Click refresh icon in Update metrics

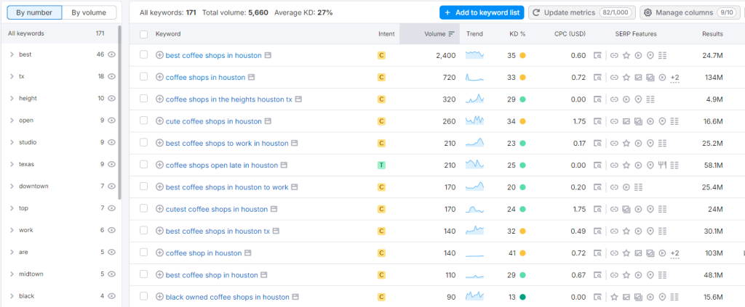[x=536, y=13]
